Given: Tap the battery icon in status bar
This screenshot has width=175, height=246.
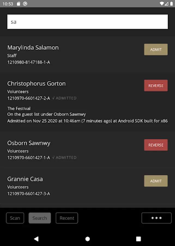Looking at the screenshot, I should pos(171,4).
